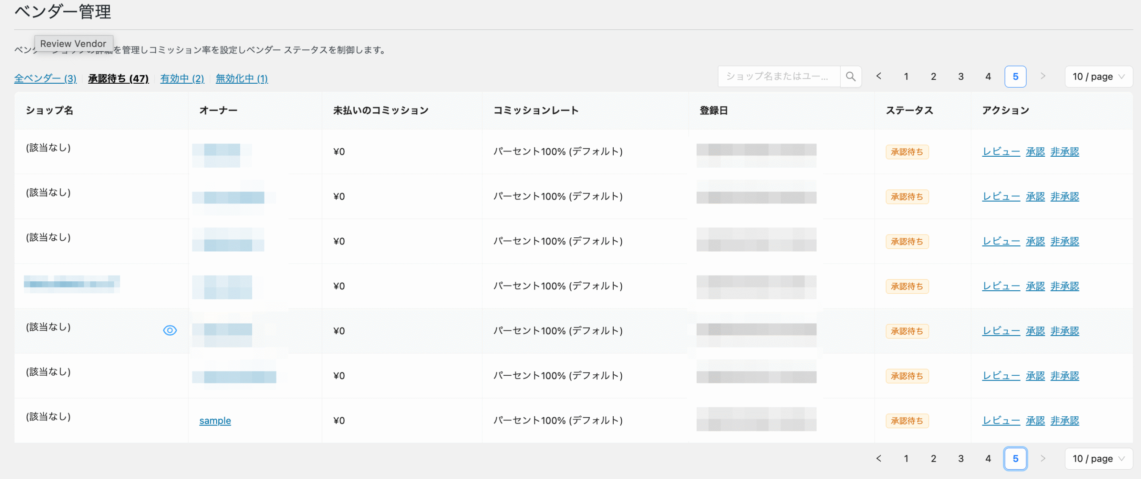Screen dimensions: 1141x479
Task: Go to previous page using bottom left arrow
Action: 878,459
